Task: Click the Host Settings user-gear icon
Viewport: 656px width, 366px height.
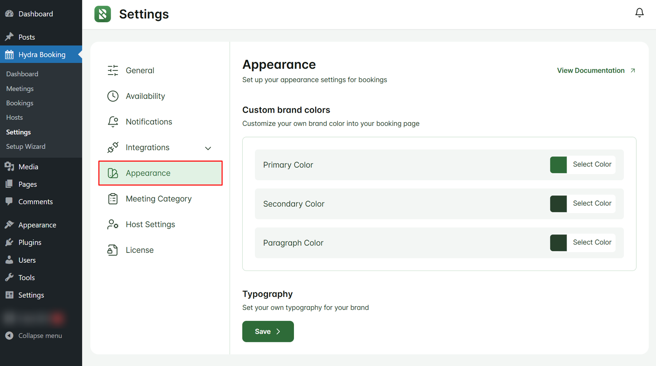Action: pyautogui.click(x=113, y=224)
